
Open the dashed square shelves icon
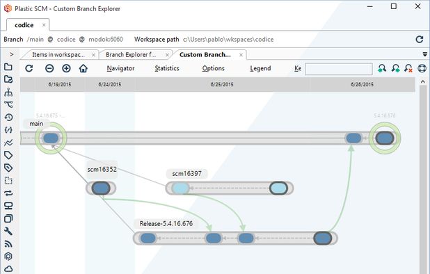pos(8,181)
